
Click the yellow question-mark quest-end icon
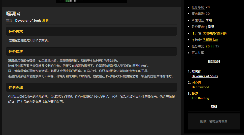pos(193,40)
